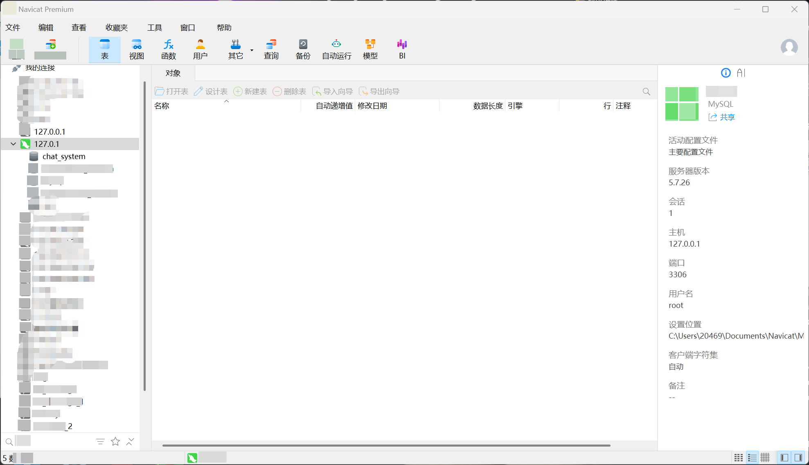Open the BI toolbar icon
Image resolution: width=809 pixels, height=465 pixels.
click(402, 49)
